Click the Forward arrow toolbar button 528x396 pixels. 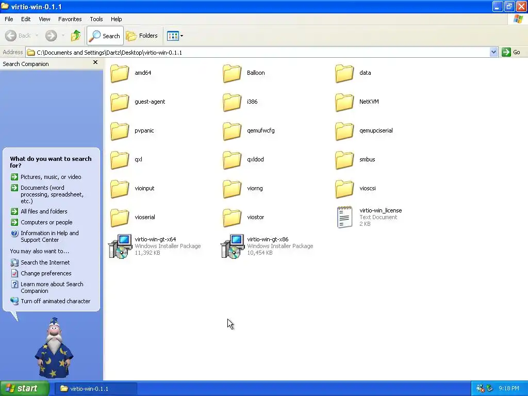[x=51, y=36]
